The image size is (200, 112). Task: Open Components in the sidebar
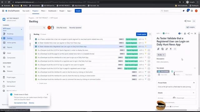[11, 58]
